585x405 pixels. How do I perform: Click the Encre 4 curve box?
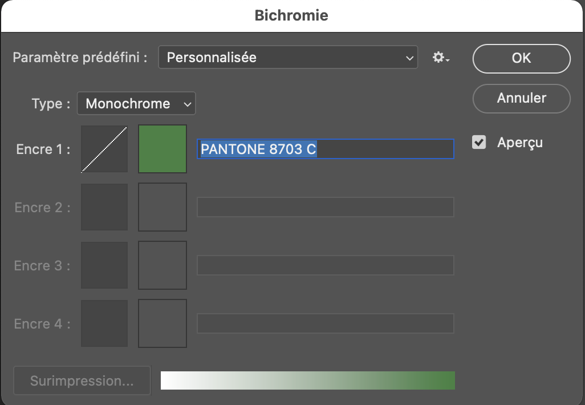(104, 323)
